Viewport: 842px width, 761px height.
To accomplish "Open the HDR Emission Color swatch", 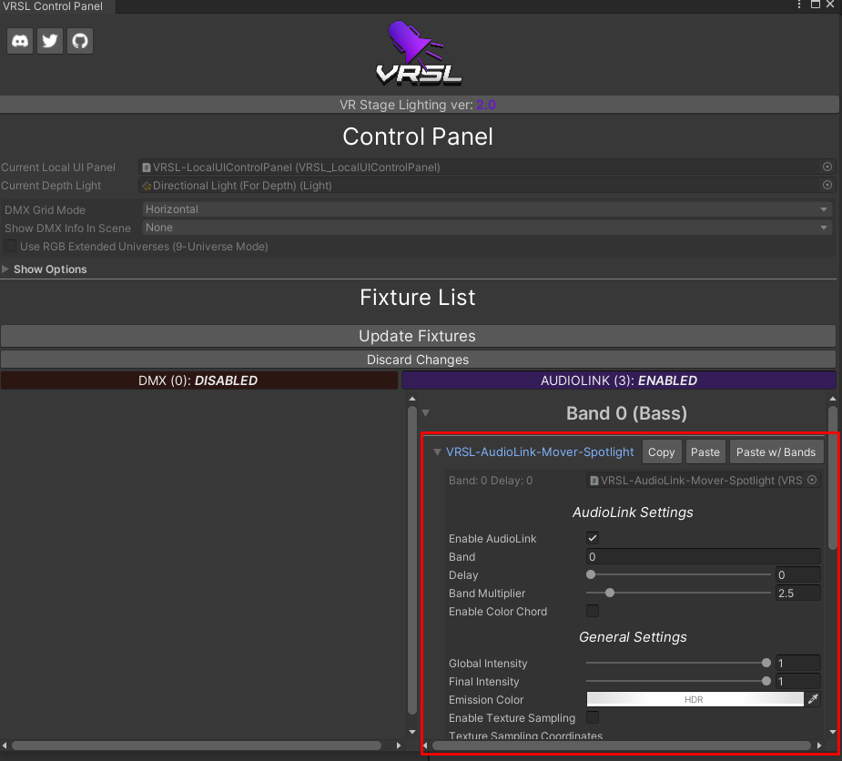I will click(695, 699).
